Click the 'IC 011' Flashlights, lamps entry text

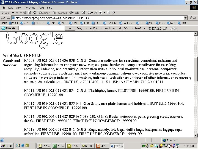click(101, 93)
